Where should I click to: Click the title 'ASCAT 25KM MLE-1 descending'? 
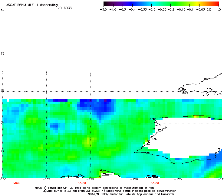[32, 5]
